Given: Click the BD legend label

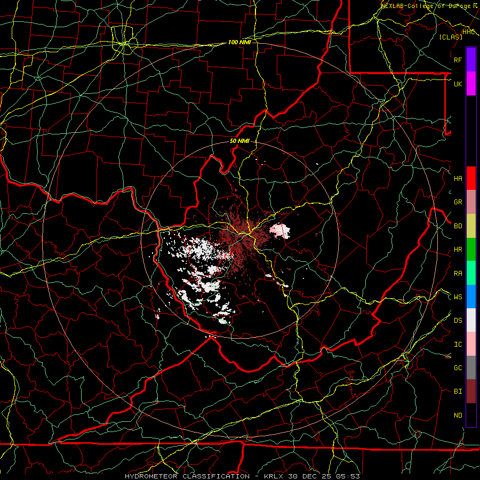Looking at the screenshot, I should tap(458, 226).
